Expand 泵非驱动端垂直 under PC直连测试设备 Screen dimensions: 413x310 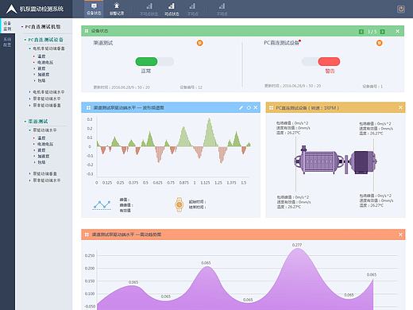(x=30, y=106)
